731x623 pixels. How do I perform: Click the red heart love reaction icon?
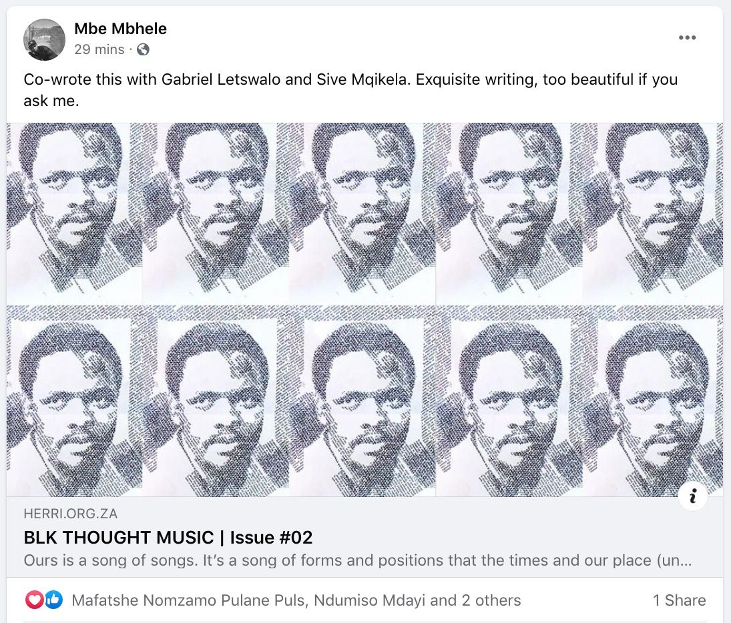click(34, 600)
